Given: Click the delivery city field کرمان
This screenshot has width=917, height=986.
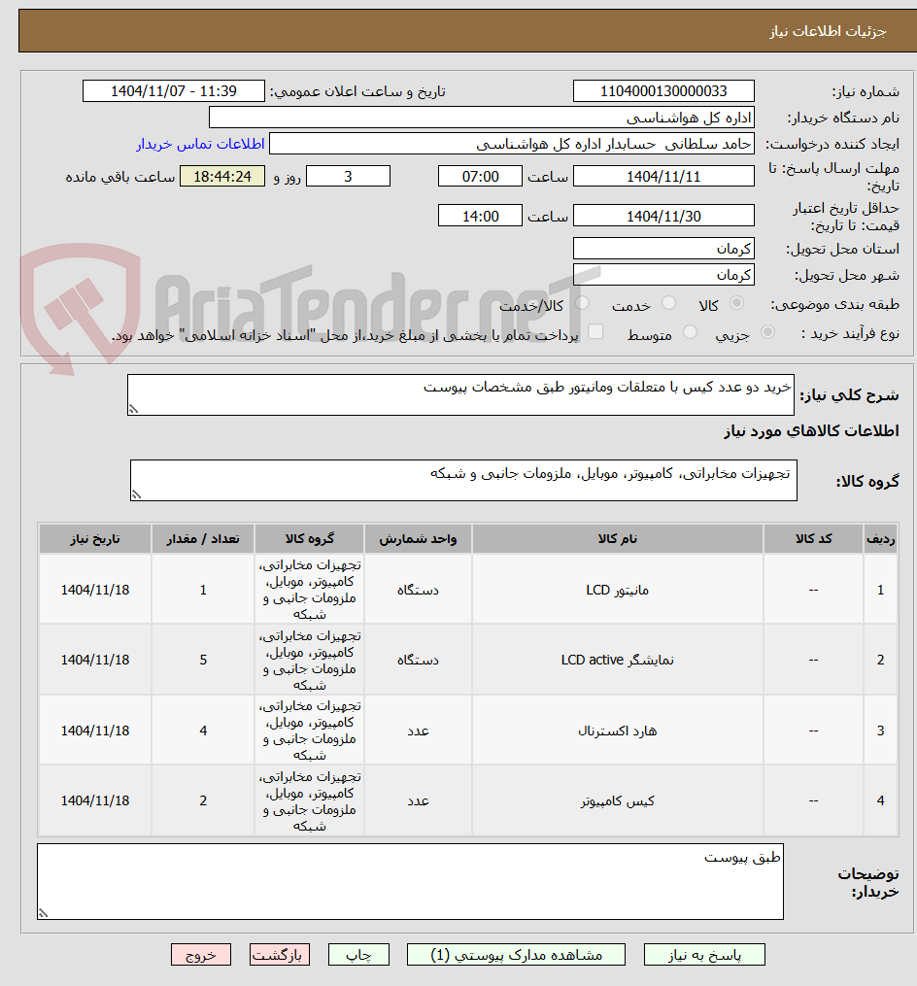Looking at the screenshot, I should click(x=663, y=275).
